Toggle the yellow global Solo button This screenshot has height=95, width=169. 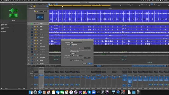(34, 6)
